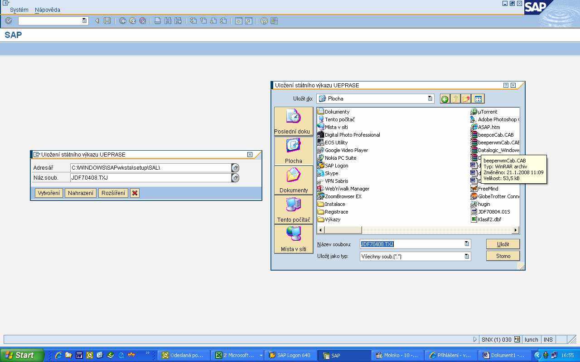Viewport: 580px width, 362px height.
Task: Select the Registrace folder in file list
Action: click(333, 212)
